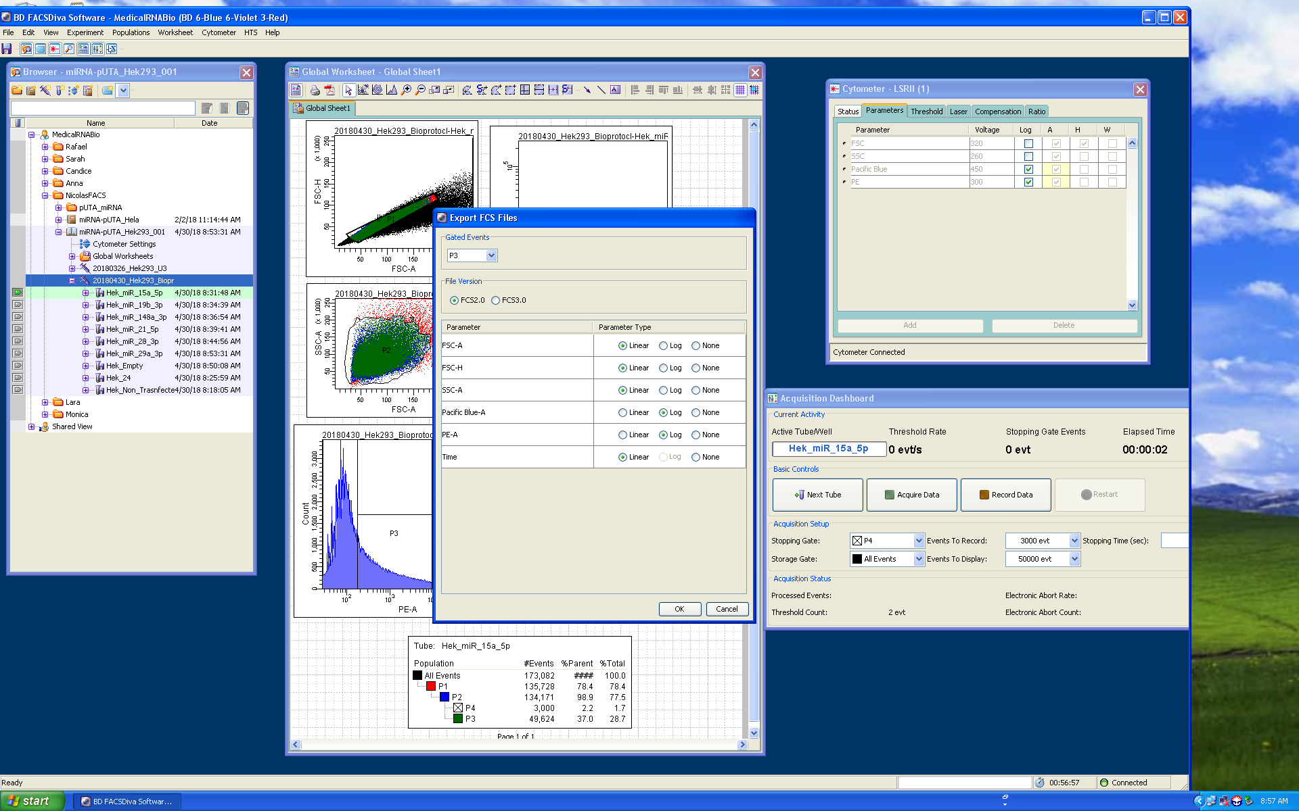This screenshot has width=1299, height=811.
Task: Switch to the Threshold tab in Cytometer window
Action: [x=926, y=112]
